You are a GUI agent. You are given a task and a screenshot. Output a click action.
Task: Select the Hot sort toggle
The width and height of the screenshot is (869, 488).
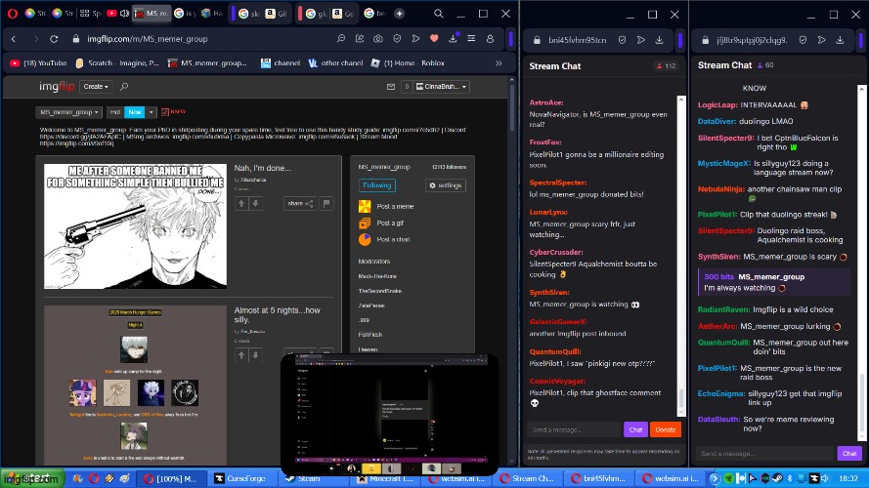pos(115,112)
